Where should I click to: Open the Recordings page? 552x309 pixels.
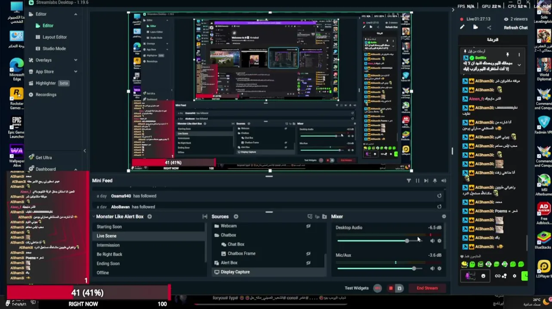coord(46,94)
